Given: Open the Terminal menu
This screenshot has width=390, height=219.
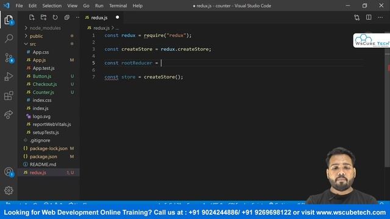Looking at the screenshot, I should click(118, 5).
